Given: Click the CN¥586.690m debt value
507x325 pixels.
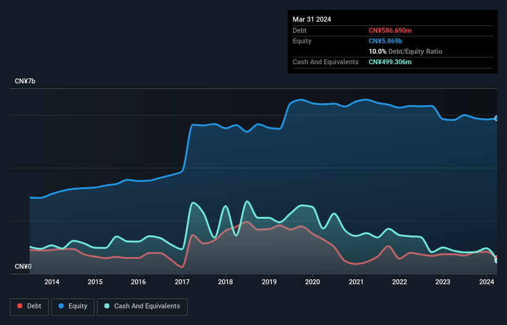Looking at the screenshot, I should [390, 30].
